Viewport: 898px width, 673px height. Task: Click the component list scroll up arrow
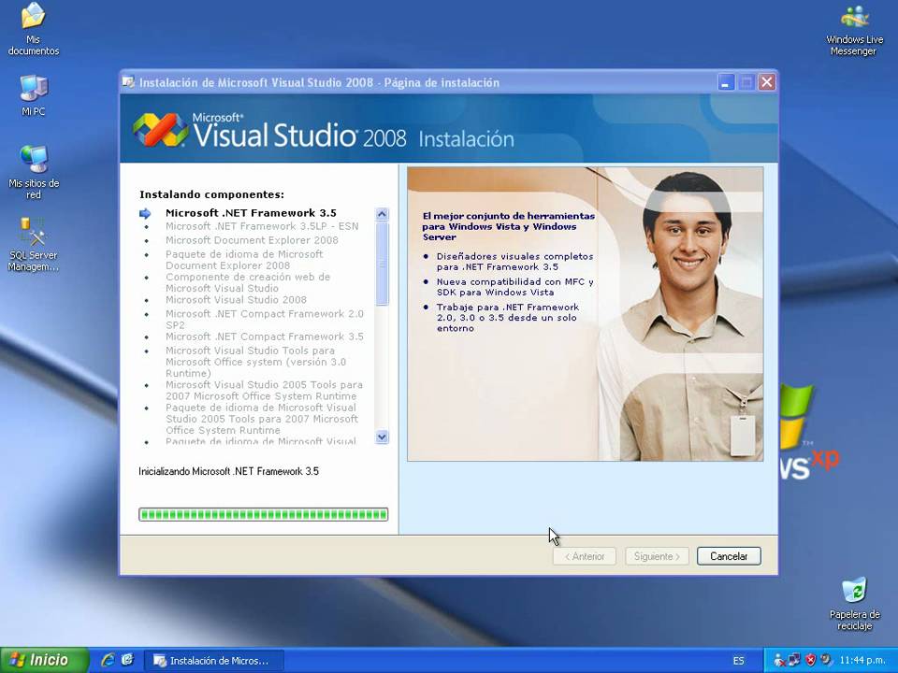coord(382,215)
